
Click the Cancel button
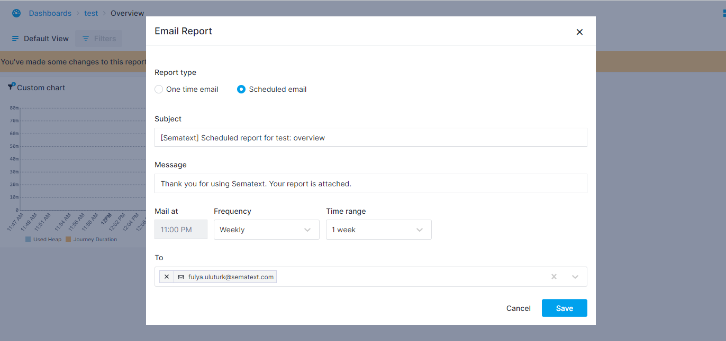pos(519,308)
